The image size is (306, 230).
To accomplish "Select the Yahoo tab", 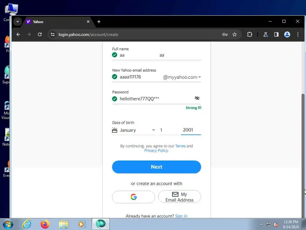I will tap(58, 22).
